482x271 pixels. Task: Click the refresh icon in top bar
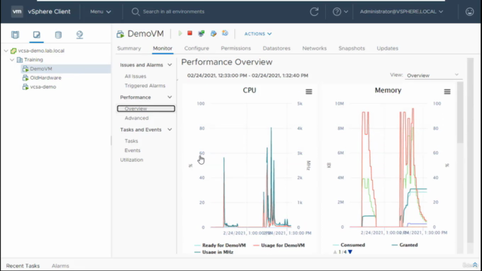coord(314,12)
